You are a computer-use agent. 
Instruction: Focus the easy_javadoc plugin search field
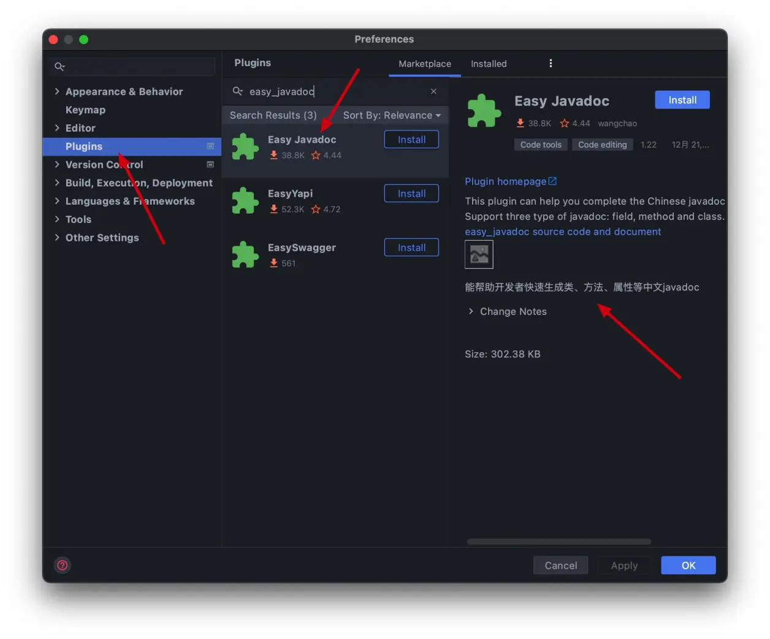335,91
